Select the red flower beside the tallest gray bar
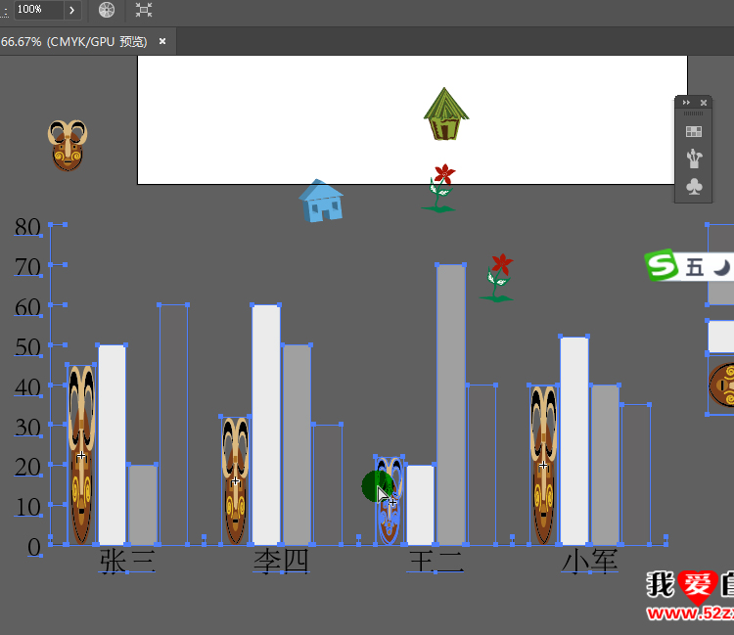This screenshot has width=734, height=635. [497, 278]
